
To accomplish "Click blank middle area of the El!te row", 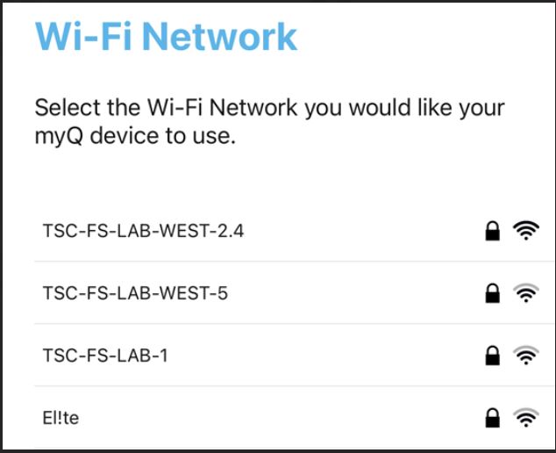I will 281,419.
